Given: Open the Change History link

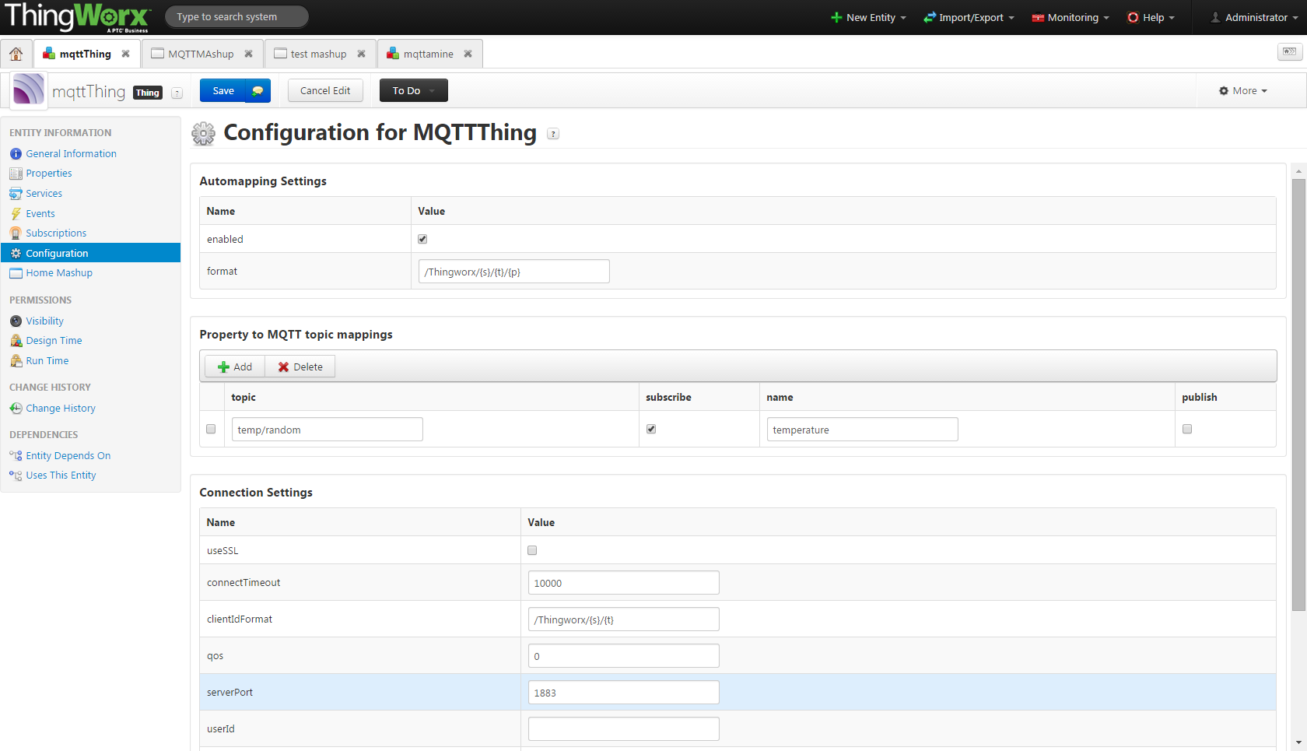Looking at the screenshot, I should click(x=61, y=409).
